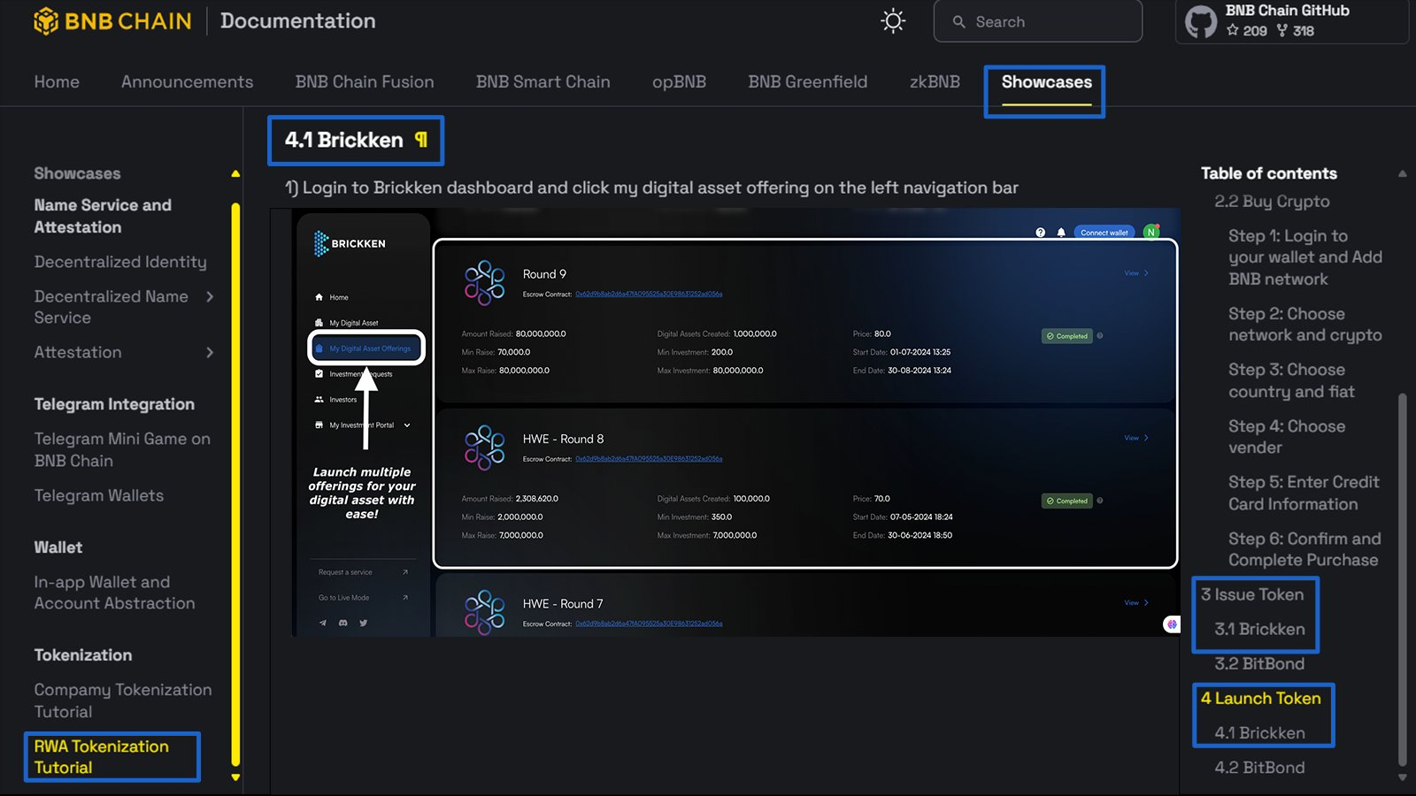
Task: Click the Table of contents scrollbar thumb
Action: [1402, 579]
